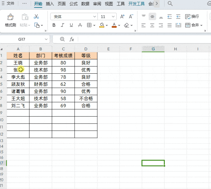
Task: Click the increase indent icon
Action: (x=178, y=17)
